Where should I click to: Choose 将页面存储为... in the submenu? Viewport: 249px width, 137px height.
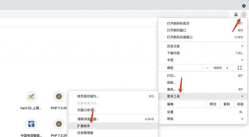(113, 96)
